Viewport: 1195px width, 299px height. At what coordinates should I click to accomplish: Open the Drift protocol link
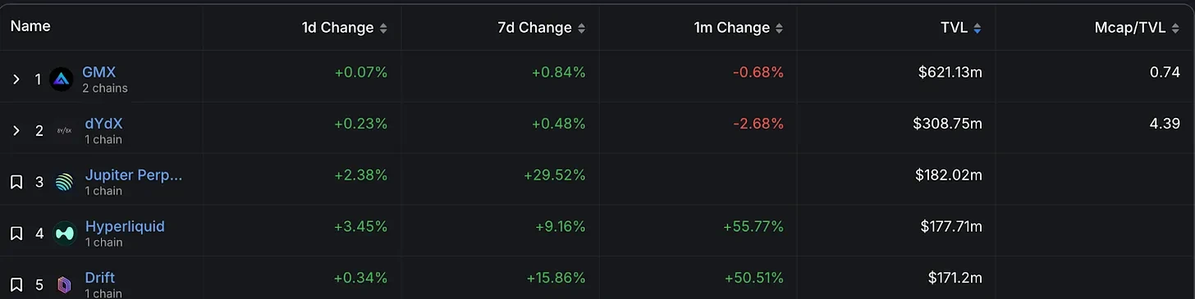[x=100, y=278]
